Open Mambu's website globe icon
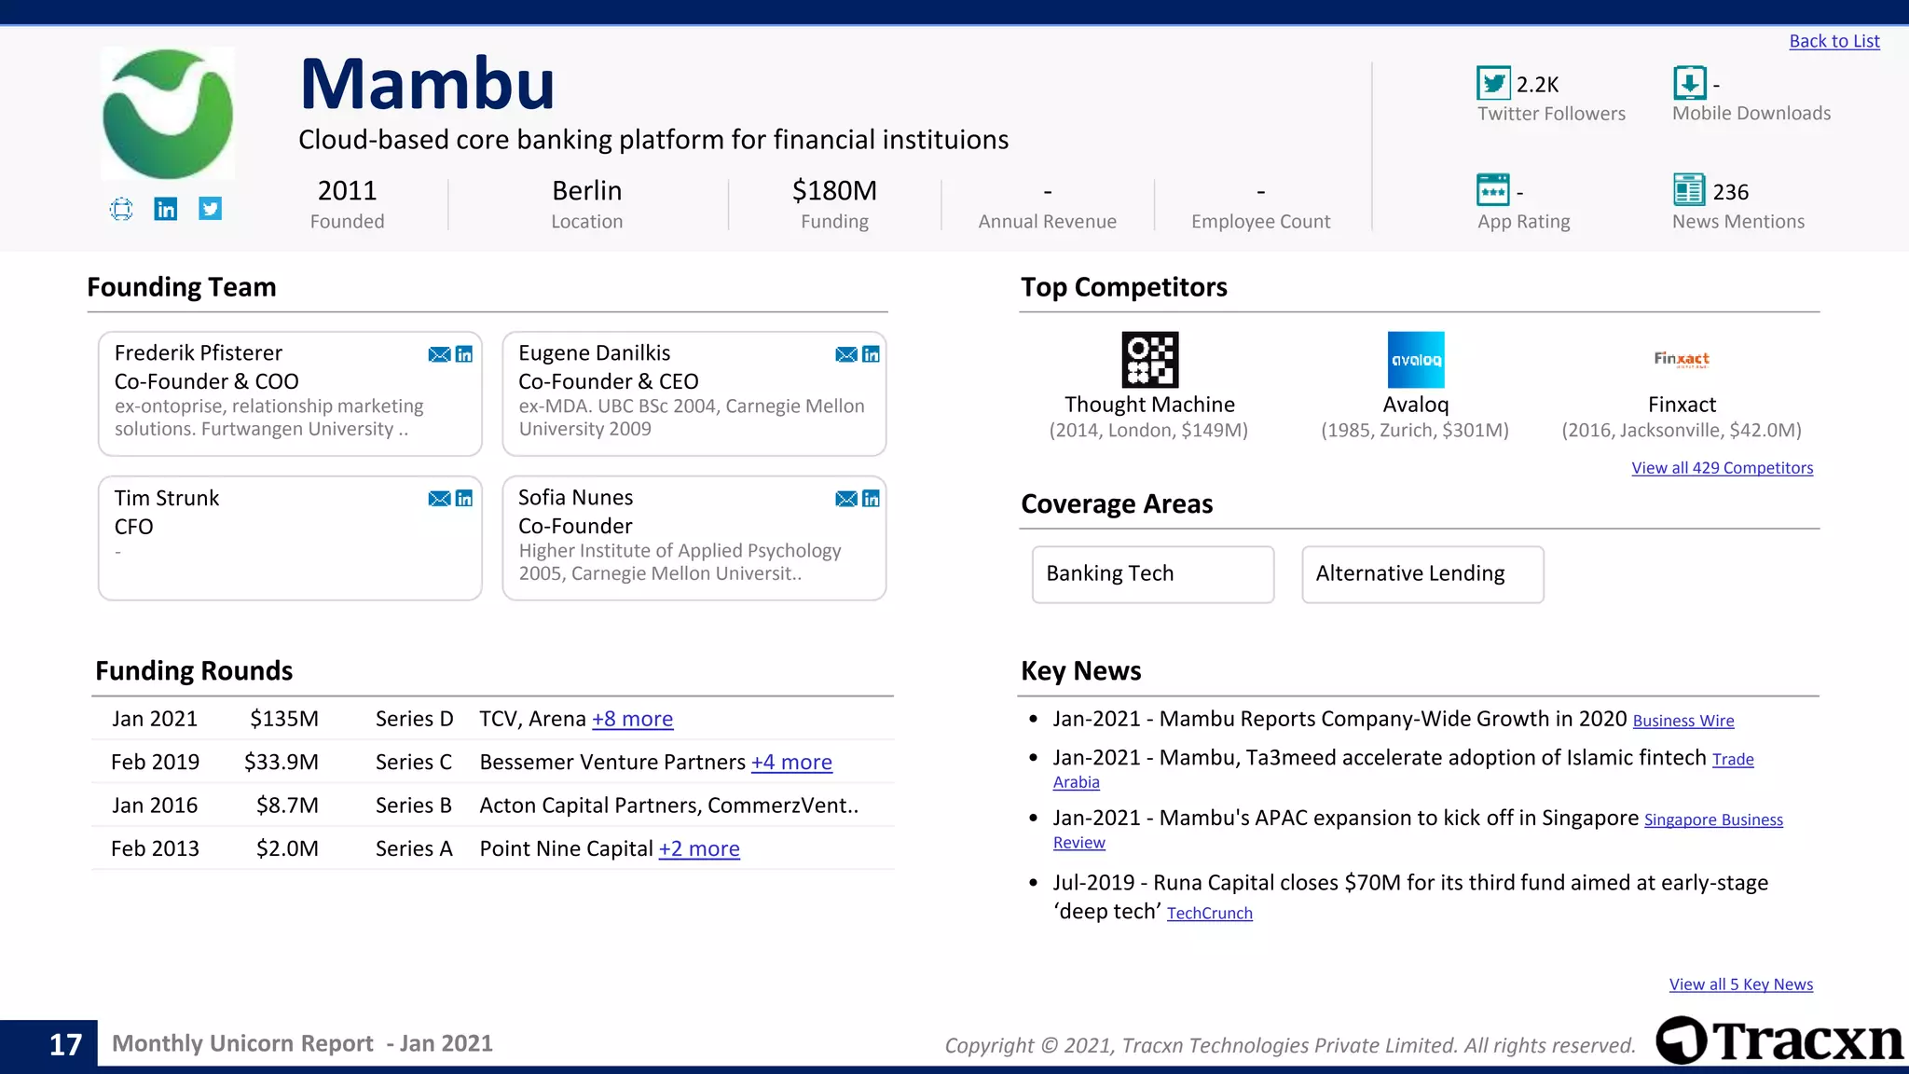 coord(121,209)
